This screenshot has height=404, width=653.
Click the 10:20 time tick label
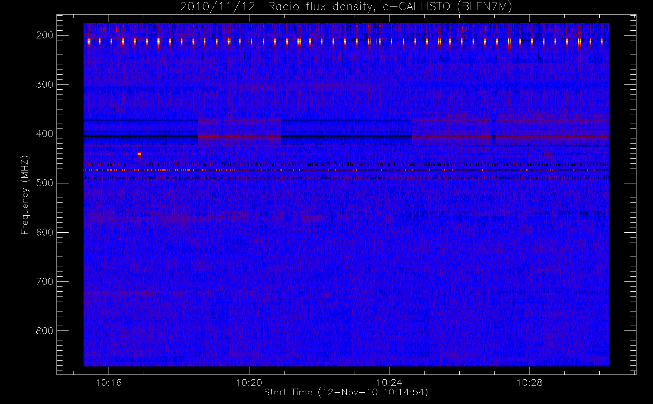click(249, 383)
